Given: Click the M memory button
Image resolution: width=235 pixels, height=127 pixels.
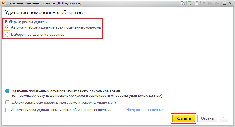Looking at the screenshot, I should (x=204, y=3).
